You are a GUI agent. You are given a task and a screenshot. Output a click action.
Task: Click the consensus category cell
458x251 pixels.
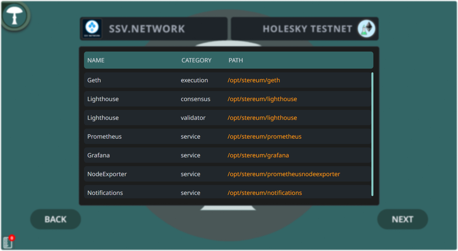pyautogui.click(x=195, y=99)
